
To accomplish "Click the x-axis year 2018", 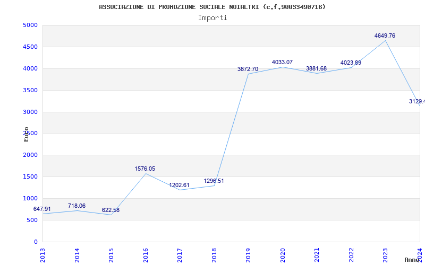I will point(214,255).
